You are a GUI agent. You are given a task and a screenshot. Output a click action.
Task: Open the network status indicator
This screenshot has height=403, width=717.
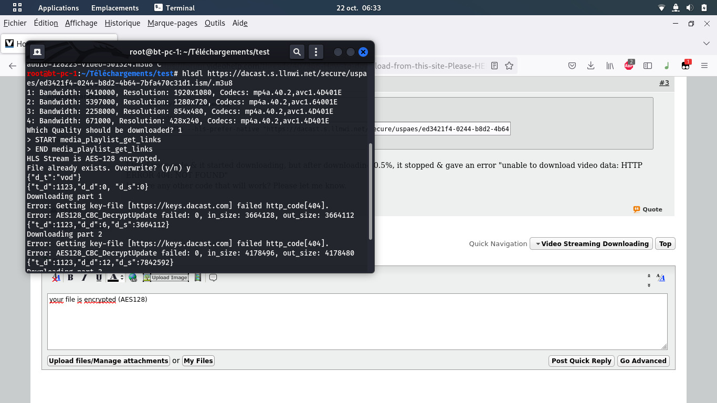[661, 8]
